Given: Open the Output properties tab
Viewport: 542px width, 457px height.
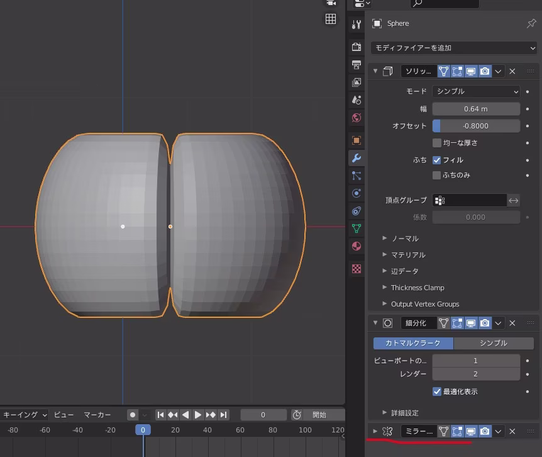Looking at the screenshot, I should tap(357, 65).
